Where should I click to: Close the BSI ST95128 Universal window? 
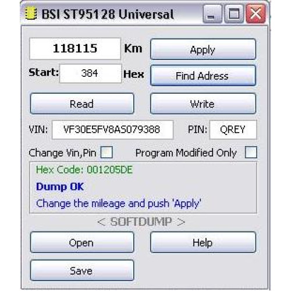click(x=255, y=14)
